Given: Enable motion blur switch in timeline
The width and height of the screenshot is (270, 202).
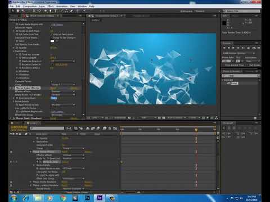Looking at the screenshot, I should coord(98,128).
